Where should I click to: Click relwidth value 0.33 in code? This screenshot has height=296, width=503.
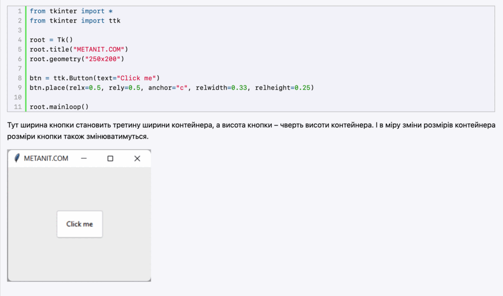pyautogui.click(x=239, y=88)
